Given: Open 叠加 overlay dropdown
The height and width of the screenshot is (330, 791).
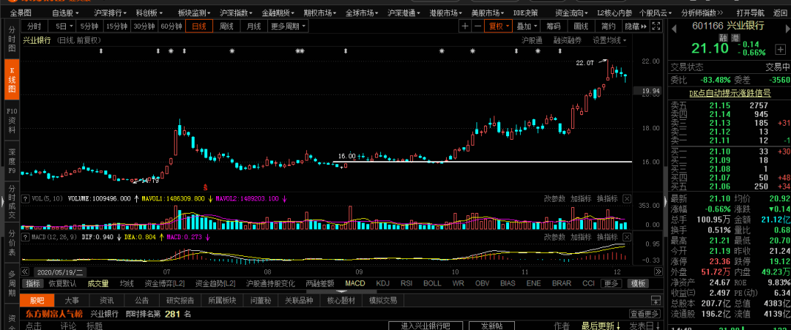Looking at the screenshot, I should (527, 26).
